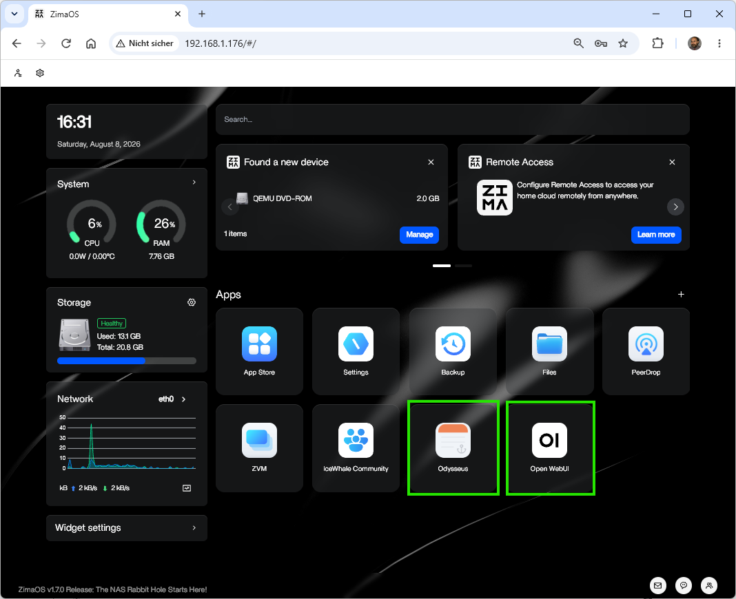The image size is (736, 599).
Task: Click the 16:31 clock widget
Action: (x=127, y=132)
